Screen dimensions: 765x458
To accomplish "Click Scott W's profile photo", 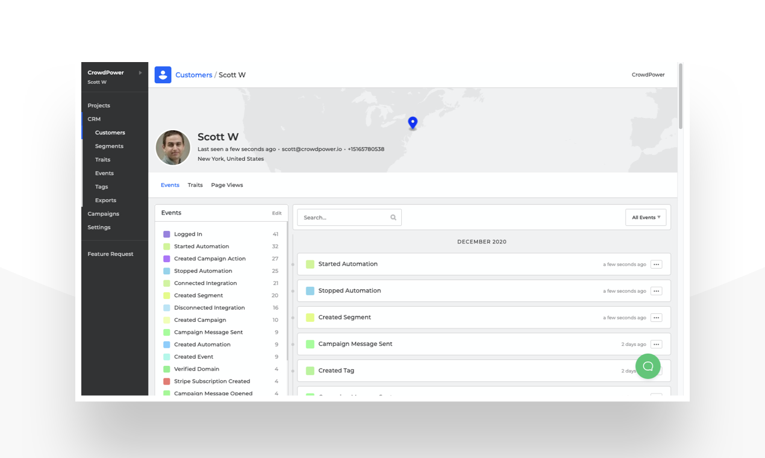I will tap(173, 148).
